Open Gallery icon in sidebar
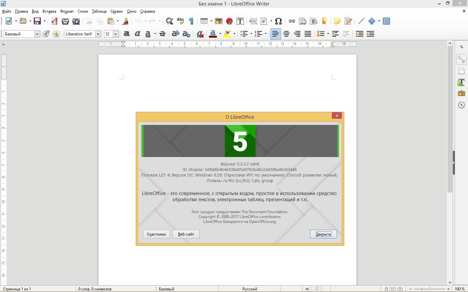The height and width of the screenshot is (292, 468). pos(461,93)
